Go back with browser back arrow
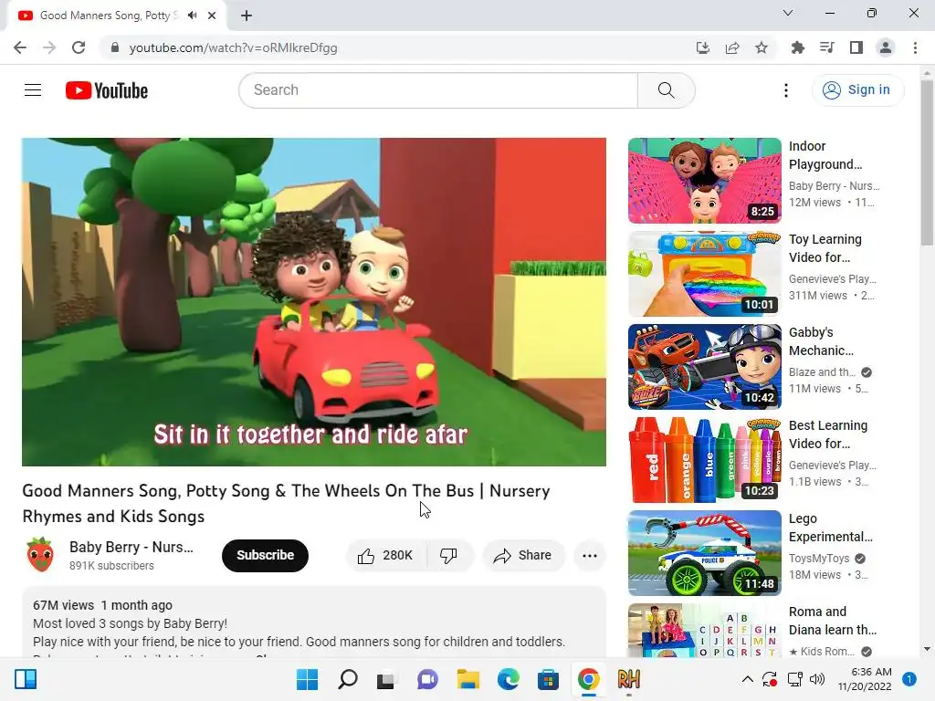The image size is (935, 701). (x=20, y=47)
